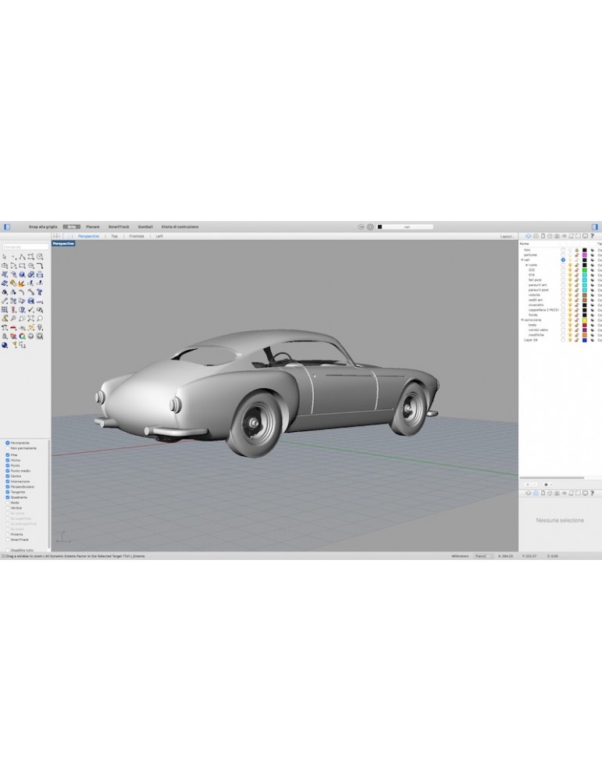Click the gray render sphere tool
This screenshot has width=602, height=781.
pos(31,336)
